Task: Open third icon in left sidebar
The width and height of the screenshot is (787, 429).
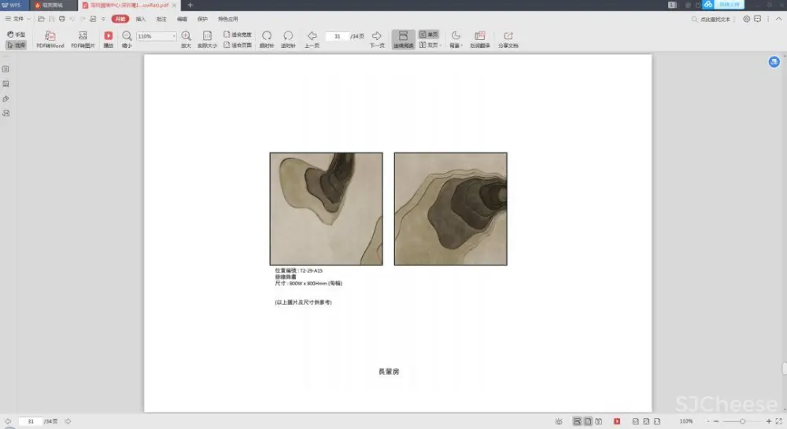Action: [x=6, y=99]
